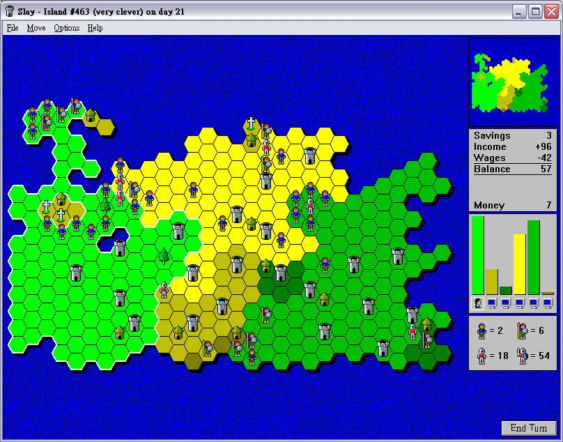Select the gravestone at the island's northern tip
This screenshot has width=563, height=442.
pyautogui.click(x=251, y=123)
